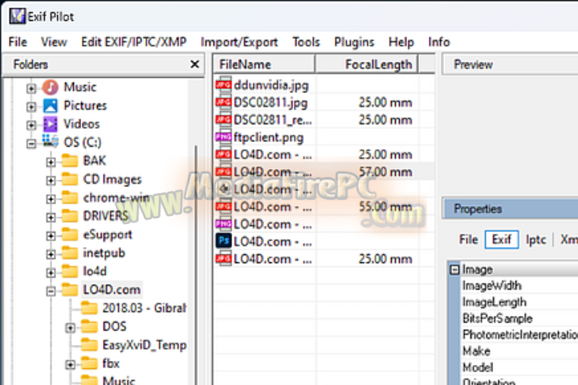Open the Info menu

(439, 42)
